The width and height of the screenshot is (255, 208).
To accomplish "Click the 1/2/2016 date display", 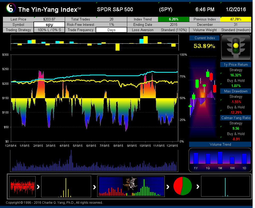I will tap(236, 10).
